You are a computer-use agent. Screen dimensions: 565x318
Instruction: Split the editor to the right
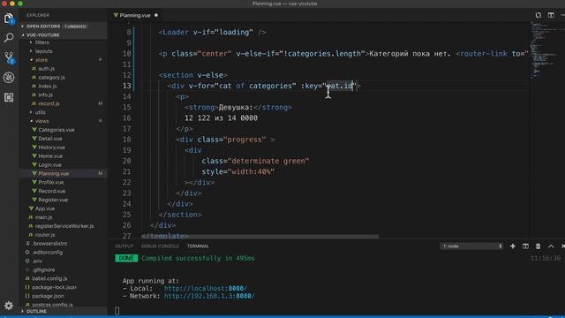click(551, 15)
